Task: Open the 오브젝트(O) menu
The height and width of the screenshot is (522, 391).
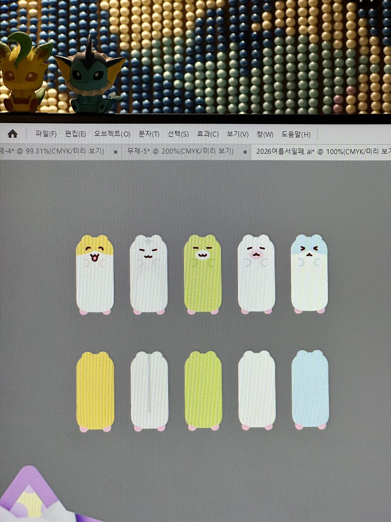Action: point(112,134)
